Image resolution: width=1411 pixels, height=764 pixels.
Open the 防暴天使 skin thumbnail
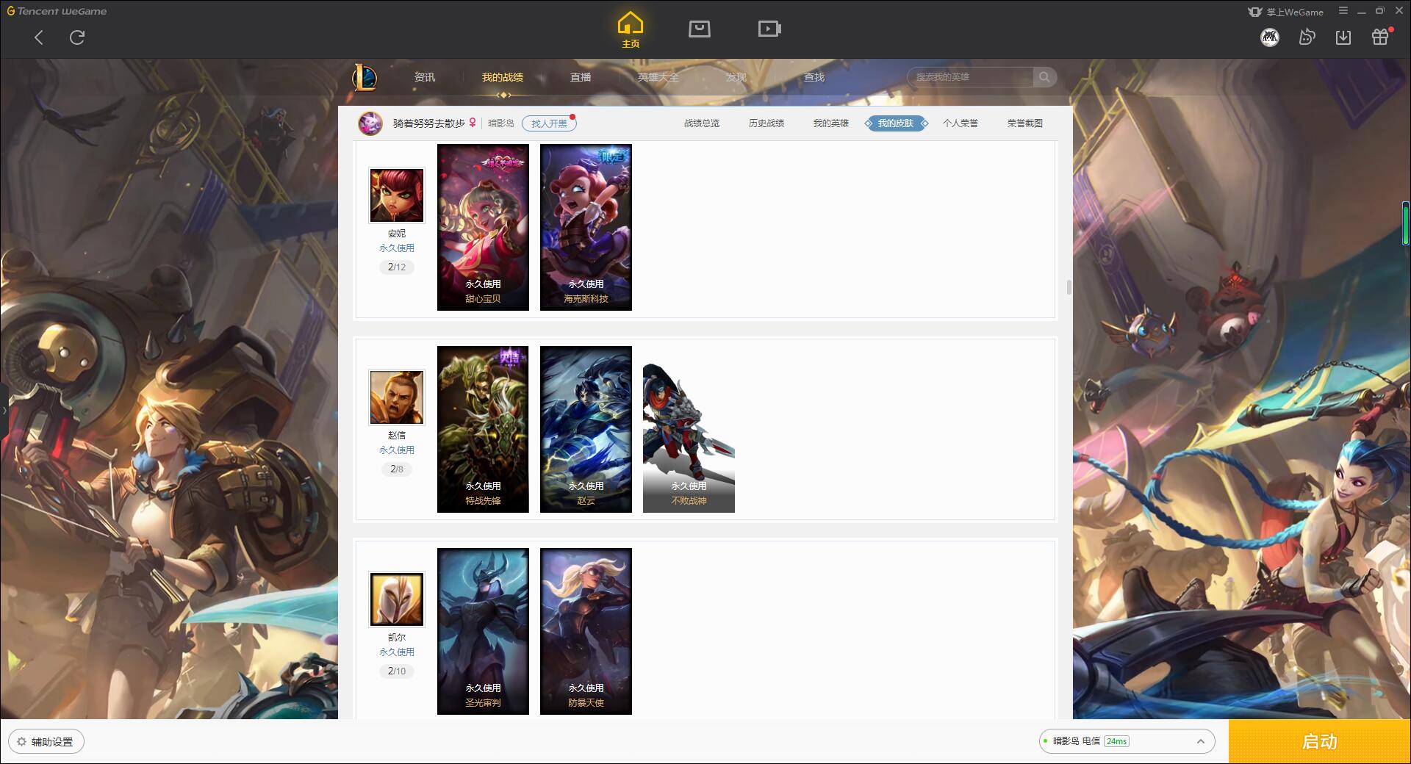click(x=586, y=631)
